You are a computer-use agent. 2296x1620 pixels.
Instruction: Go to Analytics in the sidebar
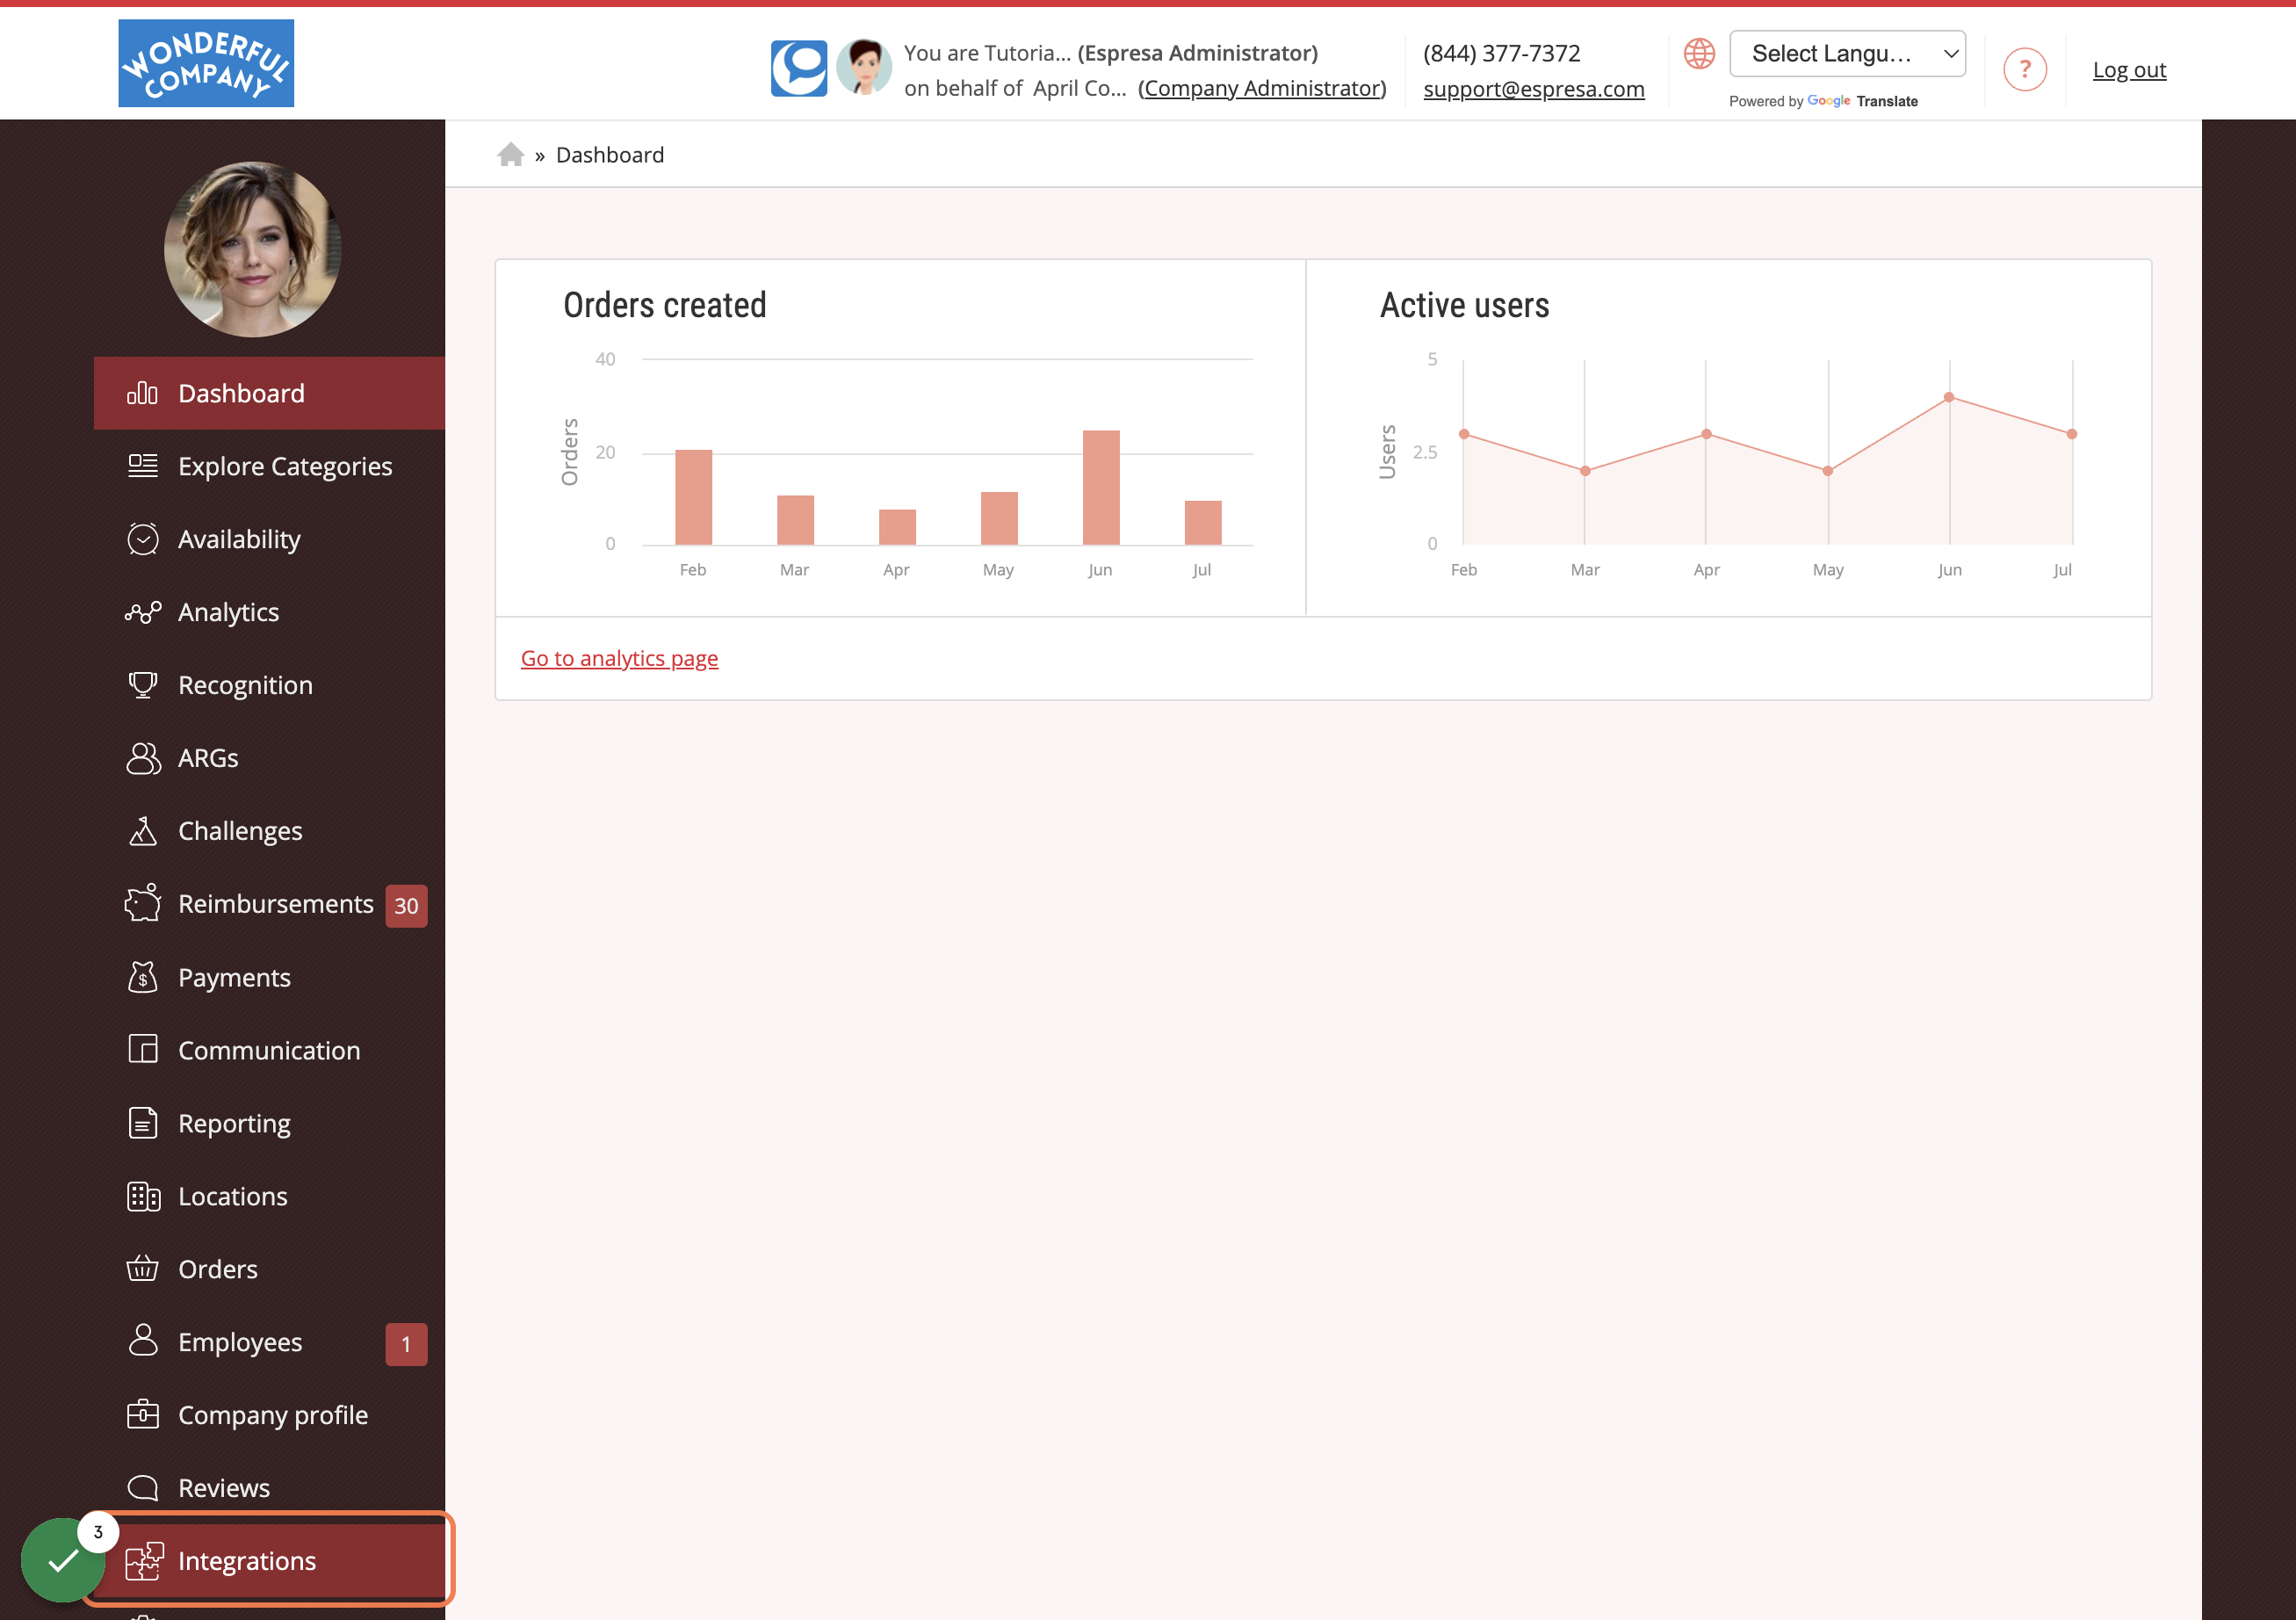click(269, 612)
